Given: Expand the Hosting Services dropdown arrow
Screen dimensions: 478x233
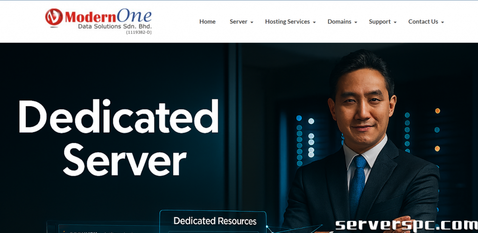Looking at the screenshot, I should point(314,22).
